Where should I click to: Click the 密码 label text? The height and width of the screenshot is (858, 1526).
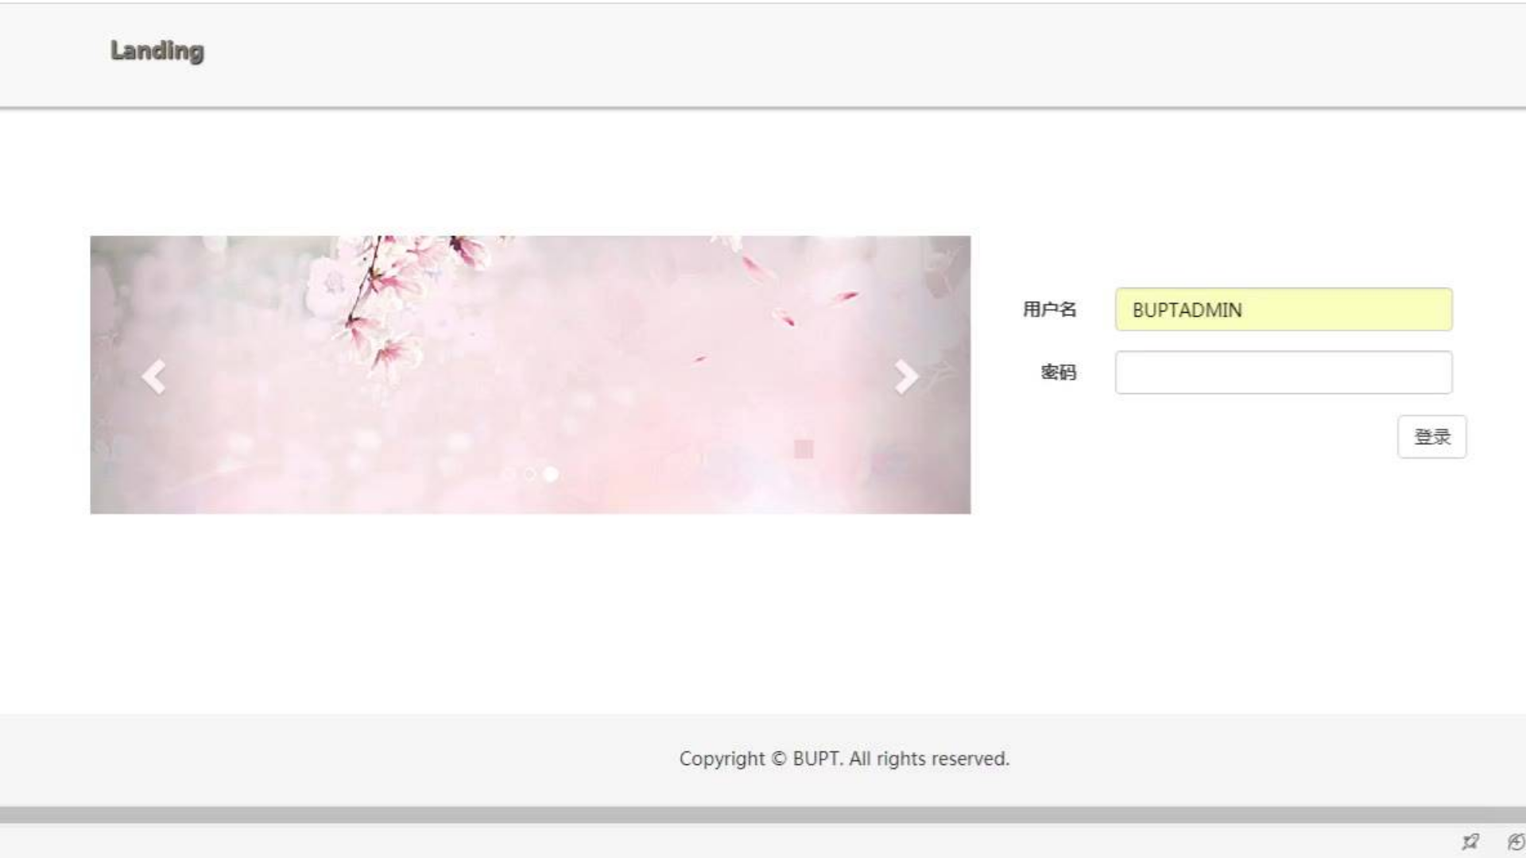click(x=1059, y=373)
